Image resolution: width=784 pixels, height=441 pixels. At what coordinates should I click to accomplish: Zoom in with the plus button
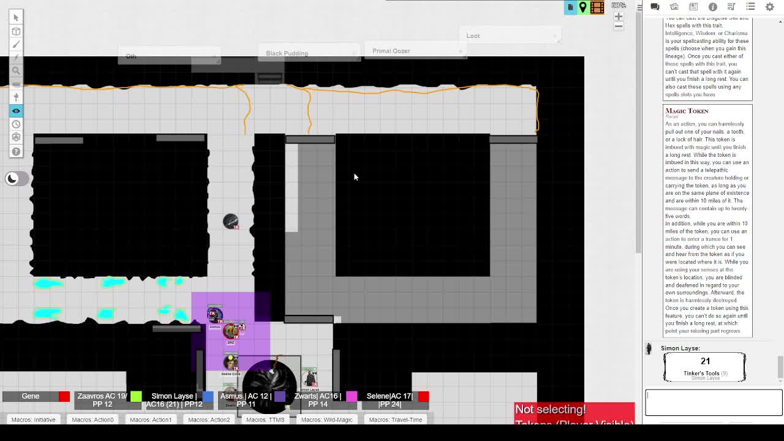[x=619, y=17]
